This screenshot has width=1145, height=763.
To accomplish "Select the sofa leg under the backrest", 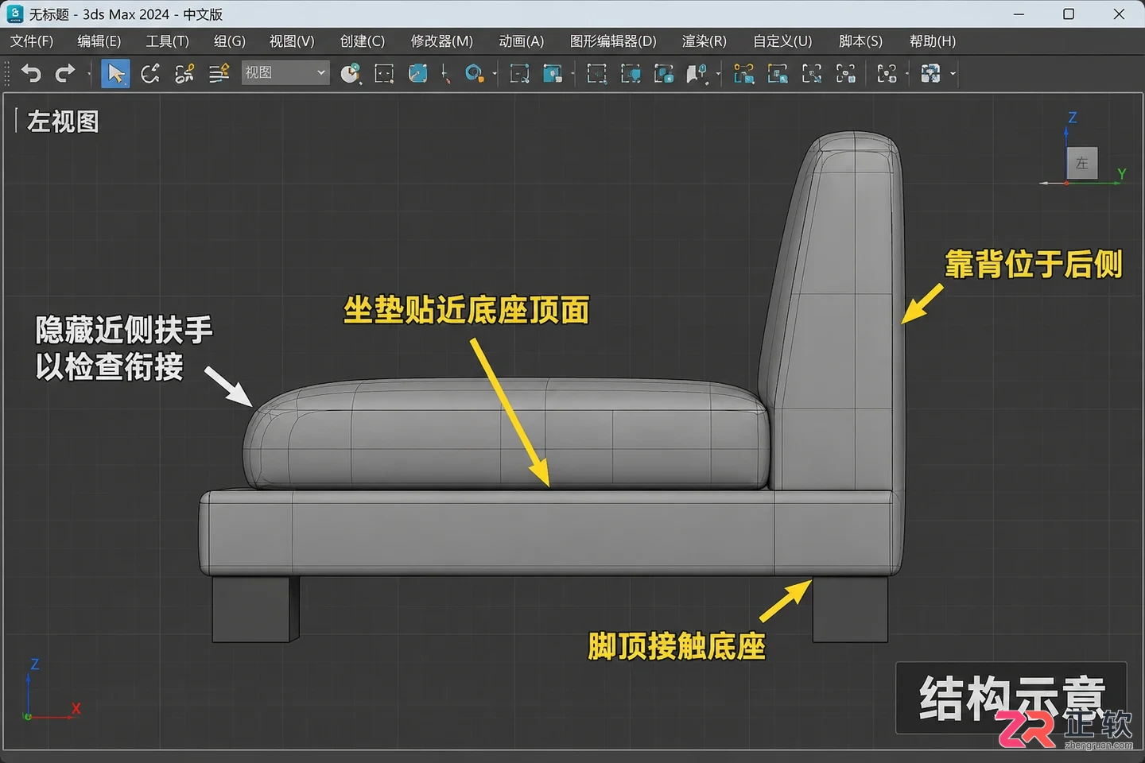I will tap(849, 609).
